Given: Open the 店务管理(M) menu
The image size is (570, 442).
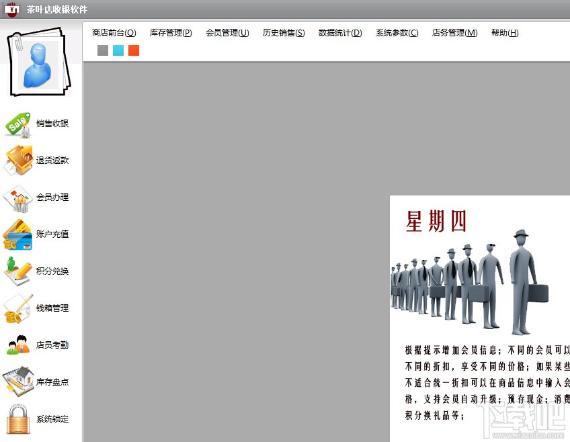Looking at the screenshot, I should 454,33.
